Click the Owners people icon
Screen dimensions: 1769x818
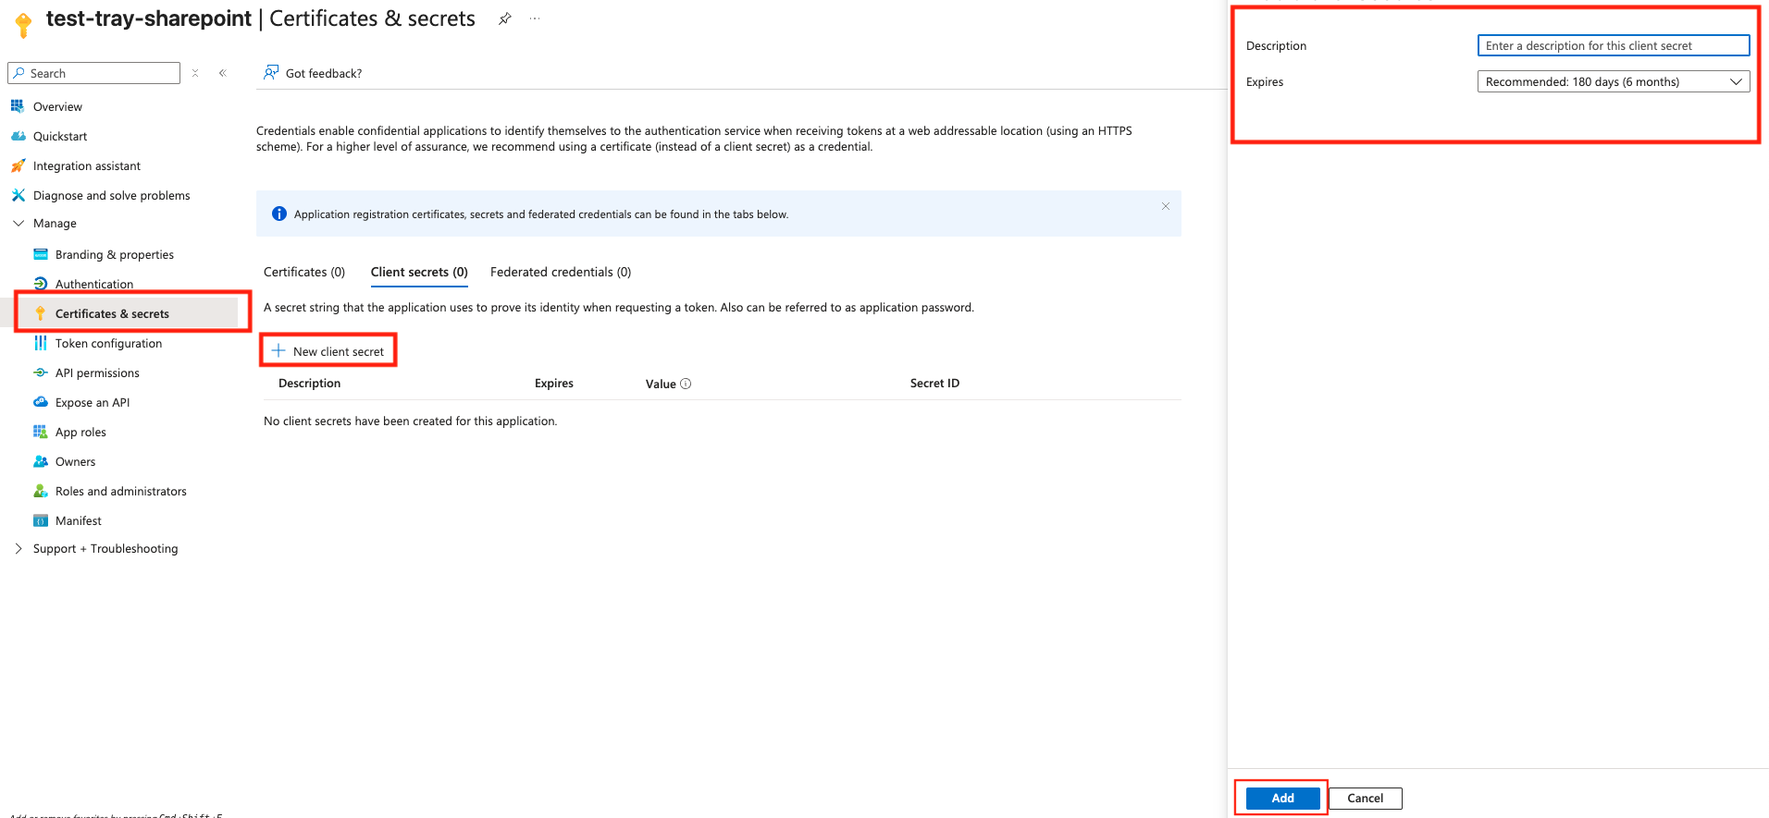point(41,461)
